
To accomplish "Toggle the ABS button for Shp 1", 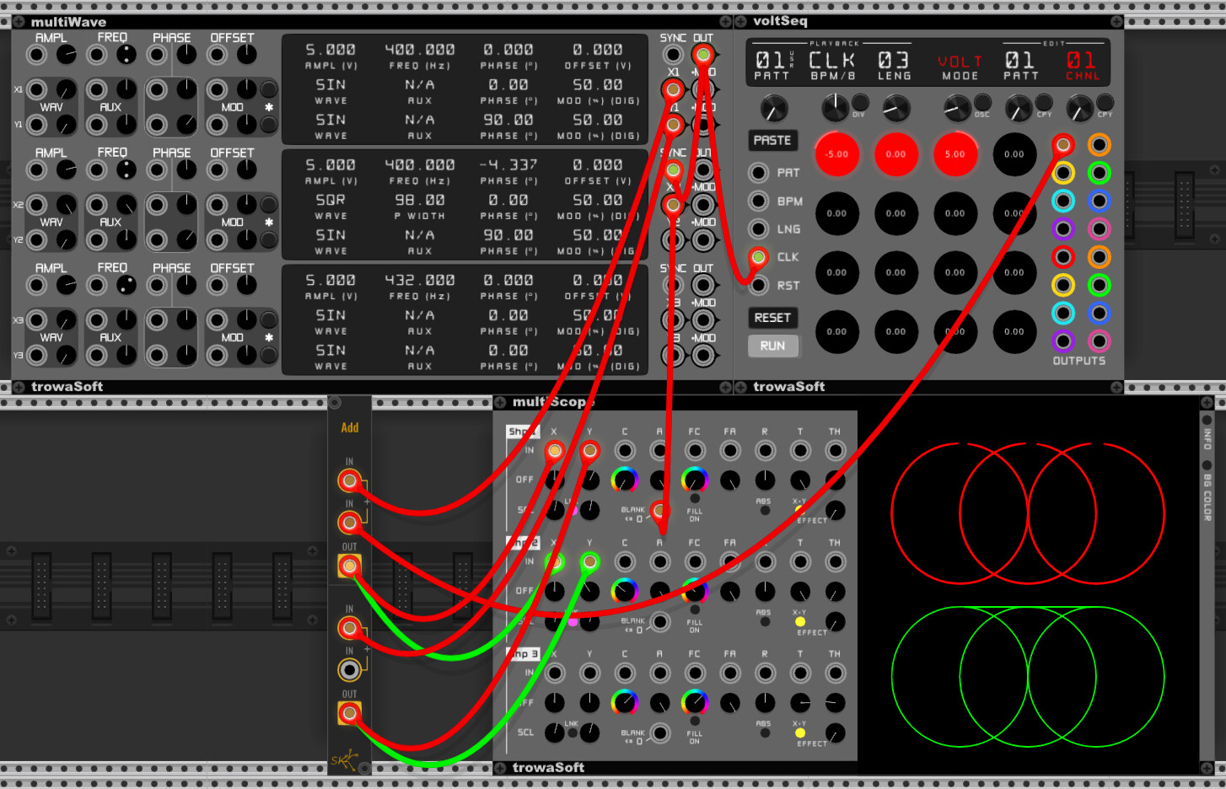I will [x=765, y=511].
